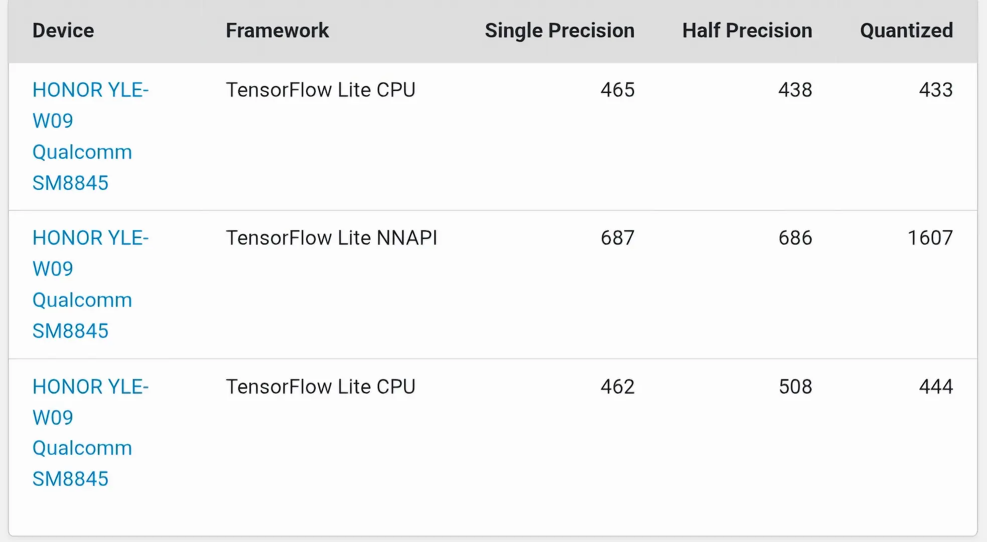Screen dimensions: 987x542
Task: Sort by the Single Precision column header
Action: click(x=559, y=31)
